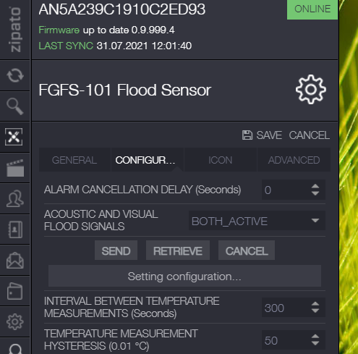Click the large gear icon beside Flood Sensor
Image resolution: width=358 pixels, height=354 pixels.
pos(311,90)
